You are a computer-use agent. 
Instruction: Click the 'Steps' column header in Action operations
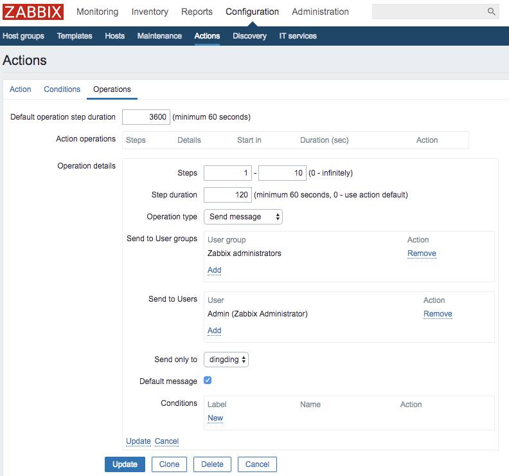pyautogui.click(x=136, y=140)
